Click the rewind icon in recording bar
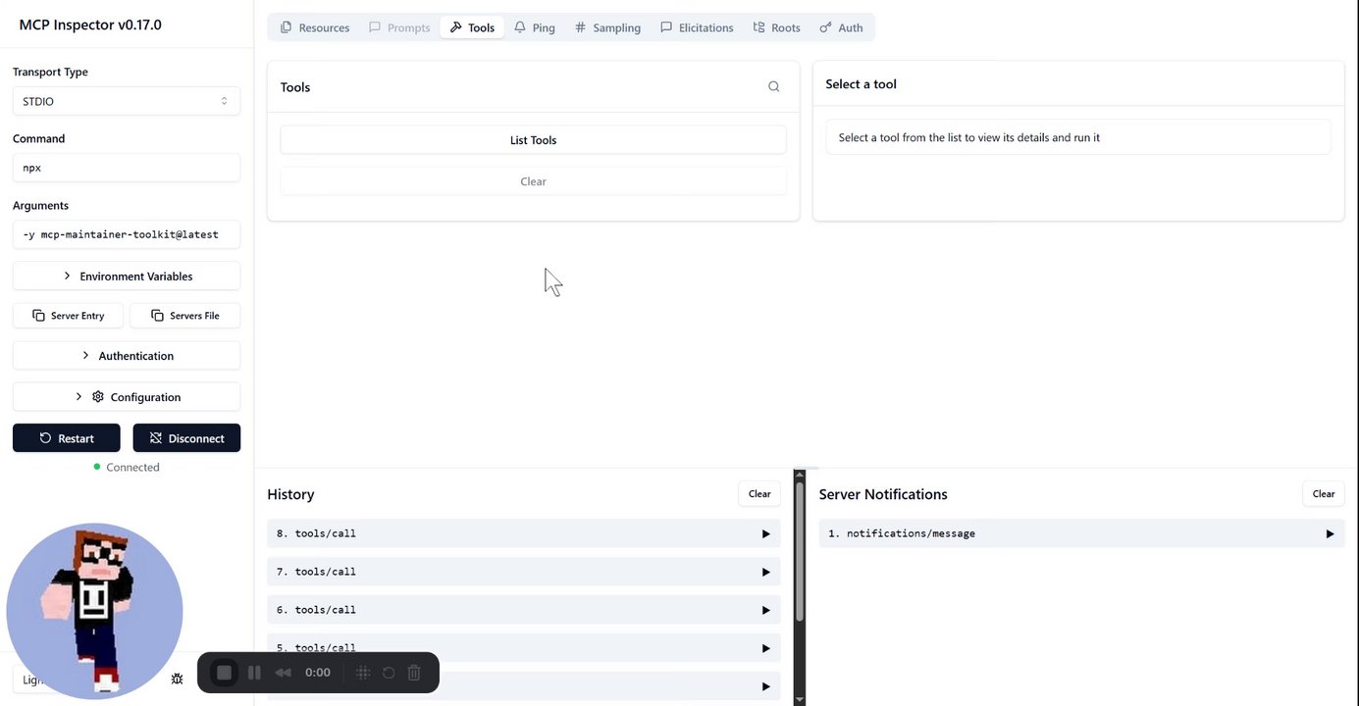The width and height of the screenshot is (1359, 706). 284,673
